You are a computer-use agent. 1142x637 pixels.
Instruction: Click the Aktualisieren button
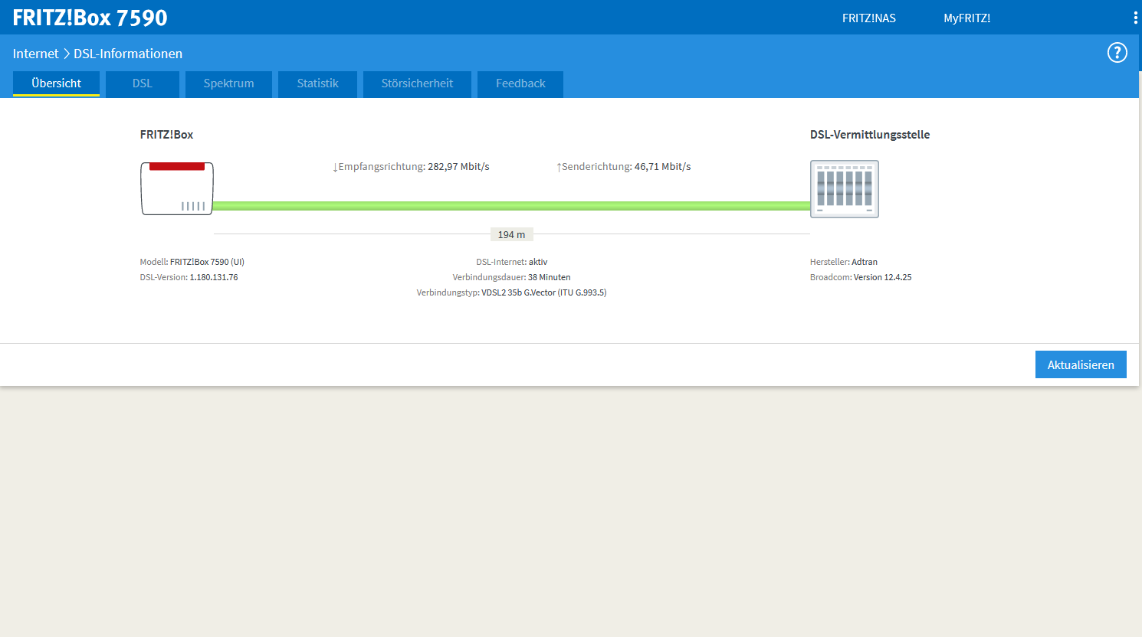pyautogui.click(x=1081, y=364)
